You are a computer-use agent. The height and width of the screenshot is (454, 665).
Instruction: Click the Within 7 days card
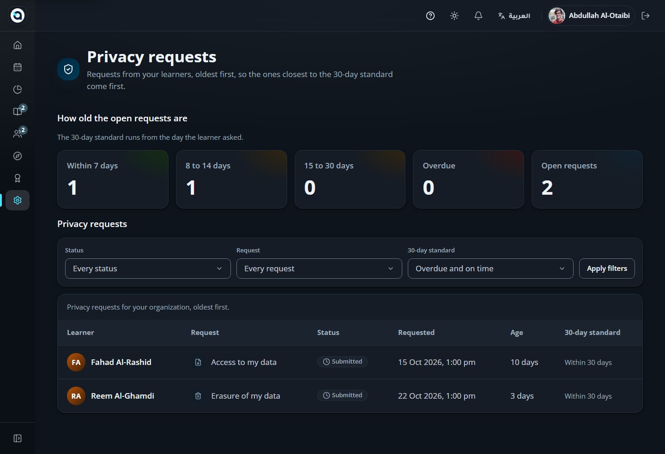pyautogui.click(x=113, y=179)
